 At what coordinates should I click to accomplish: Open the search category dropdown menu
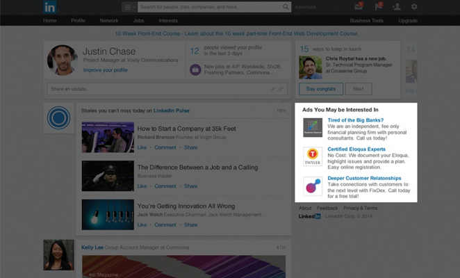[130, 7]
